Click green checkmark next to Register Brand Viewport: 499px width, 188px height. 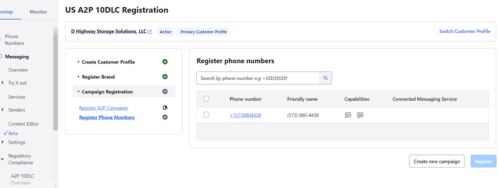click(x=165, y=77)
